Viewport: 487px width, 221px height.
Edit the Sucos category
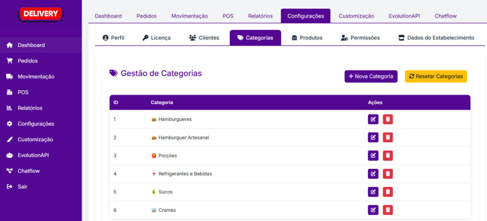[373, 192]
